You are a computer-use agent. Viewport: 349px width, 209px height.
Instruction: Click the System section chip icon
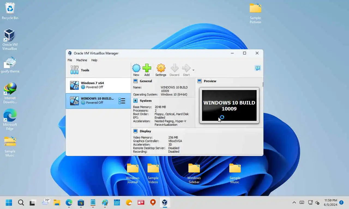point(135,101)
